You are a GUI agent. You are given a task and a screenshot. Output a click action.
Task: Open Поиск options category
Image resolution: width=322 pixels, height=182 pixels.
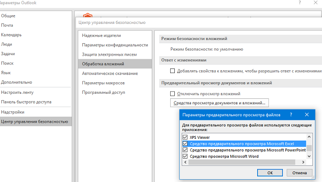point(7,63)
